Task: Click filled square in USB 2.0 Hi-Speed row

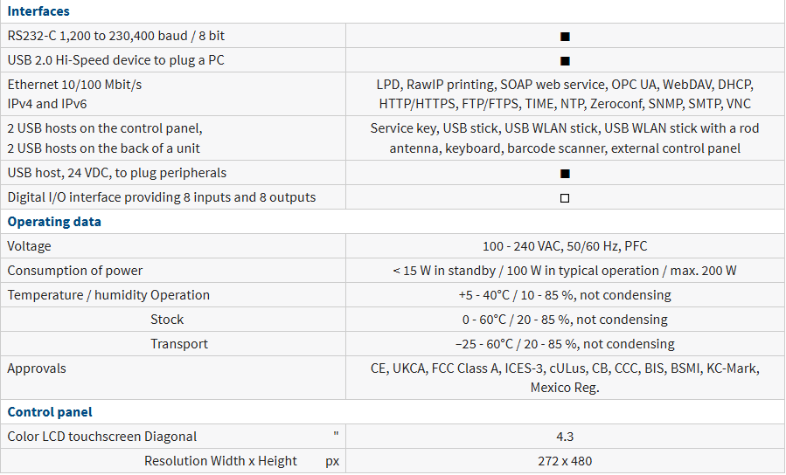Action: pos(565,60)
